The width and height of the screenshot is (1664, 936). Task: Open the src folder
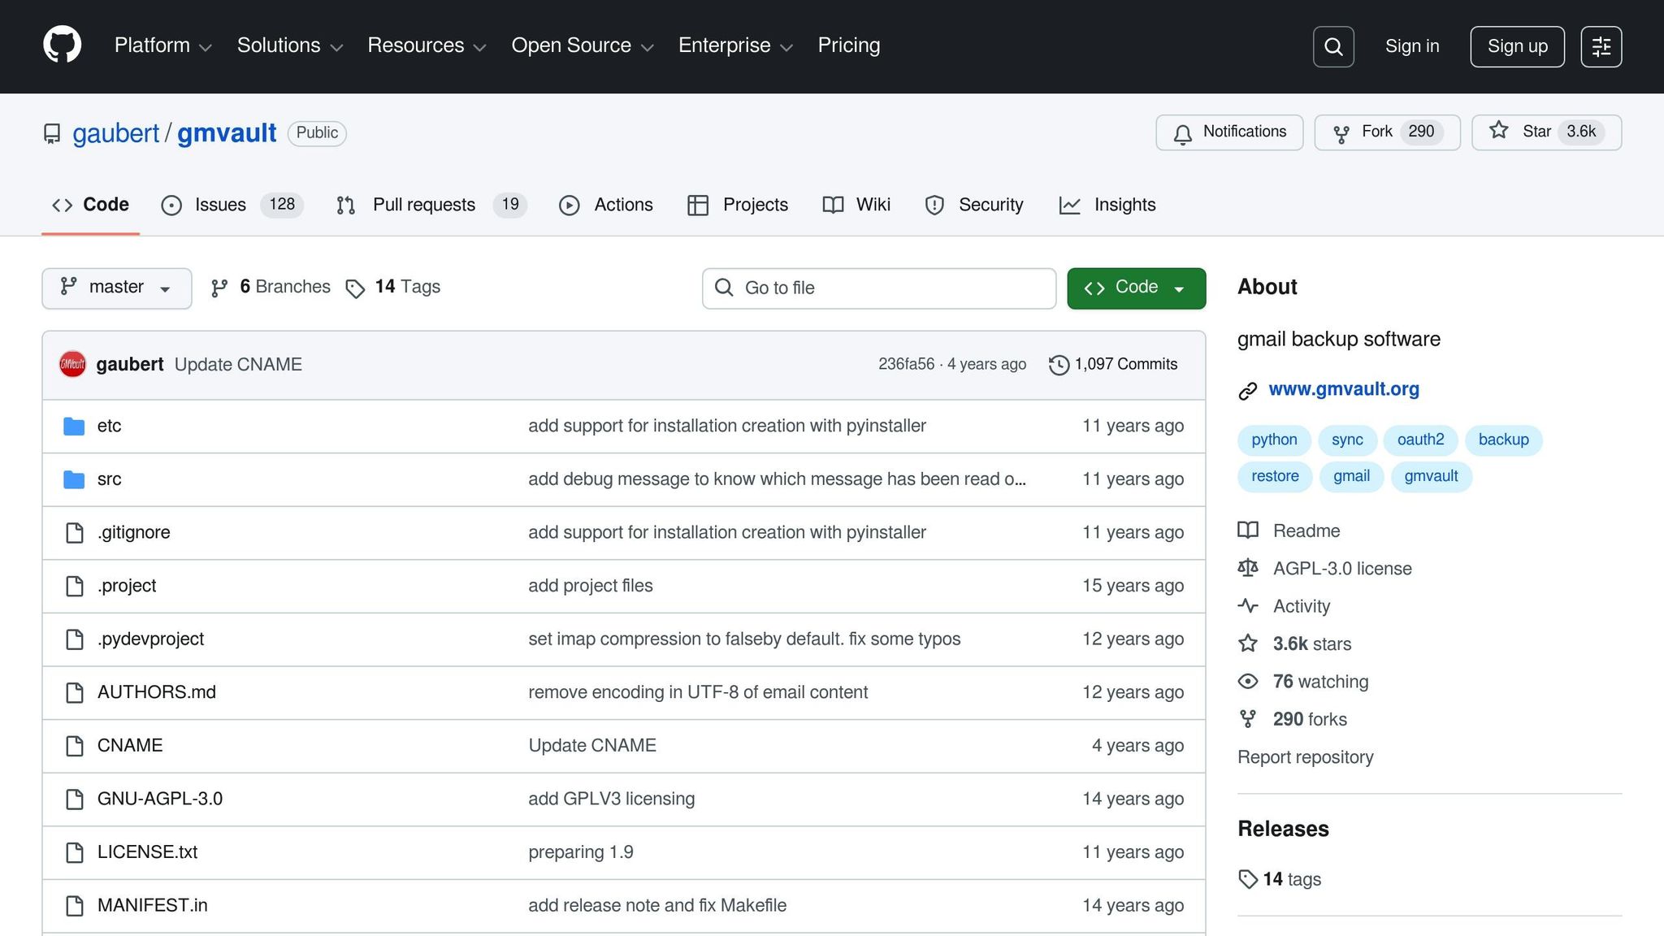109,479
